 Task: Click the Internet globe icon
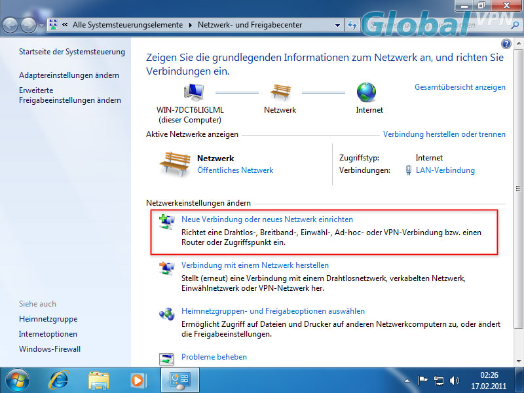tap(367, 92)
